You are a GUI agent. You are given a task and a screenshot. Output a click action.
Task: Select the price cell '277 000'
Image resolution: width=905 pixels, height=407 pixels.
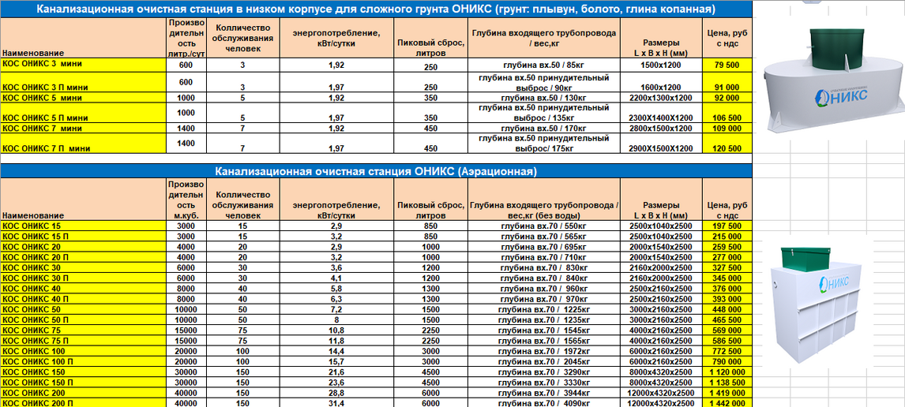point(727,257)
